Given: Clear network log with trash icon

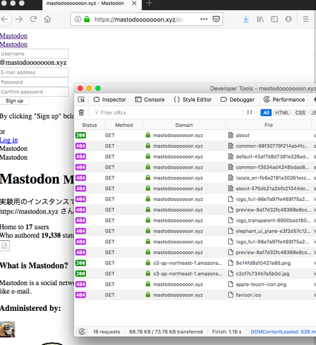Looking at the screenshot, I should click(81, 112).
